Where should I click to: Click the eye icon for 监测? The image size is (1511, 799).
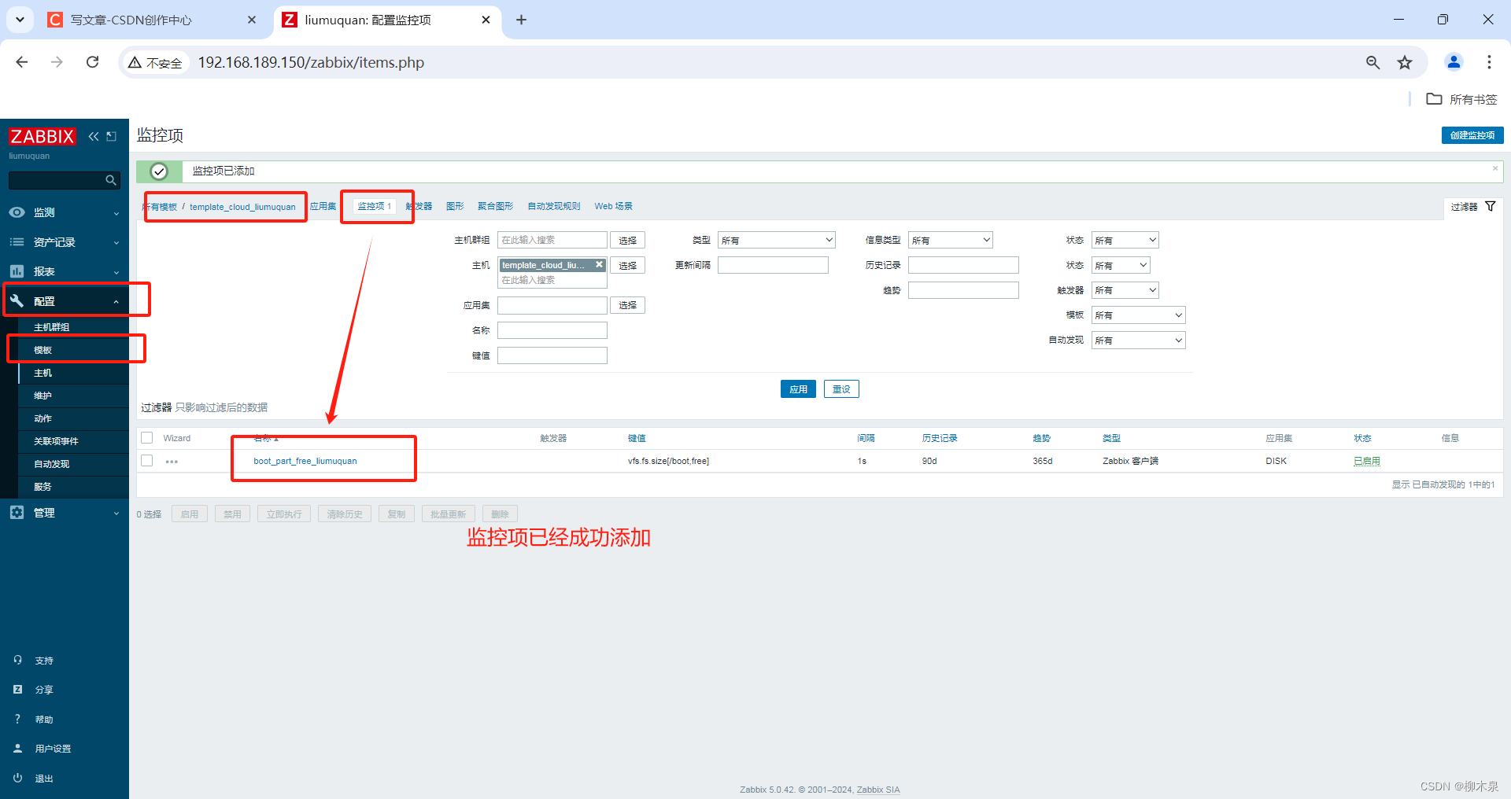point(17,212)
